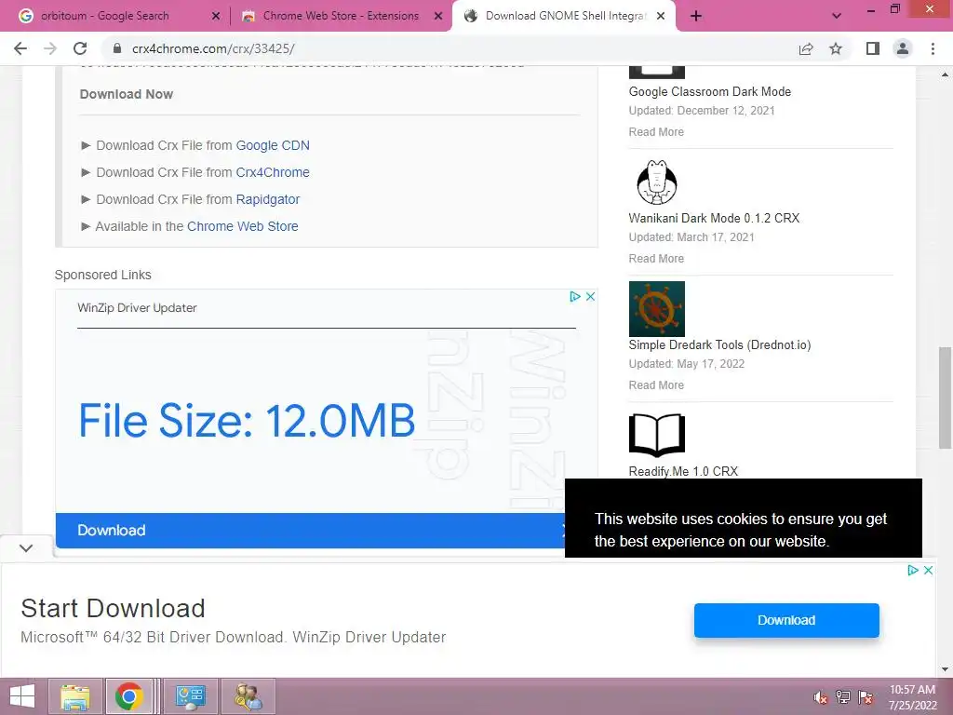
Task: Open AdChoices icon on bottom banner
Action: pyautogui.click(x=913, y=571)
